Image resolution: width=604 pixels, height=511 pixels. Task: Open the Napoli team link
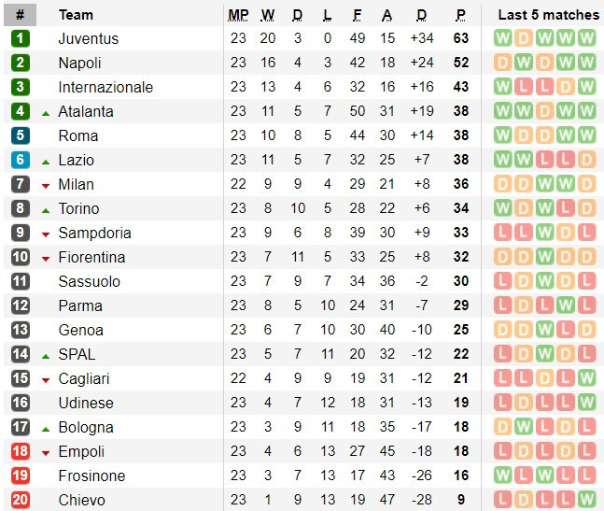[79, 63]
